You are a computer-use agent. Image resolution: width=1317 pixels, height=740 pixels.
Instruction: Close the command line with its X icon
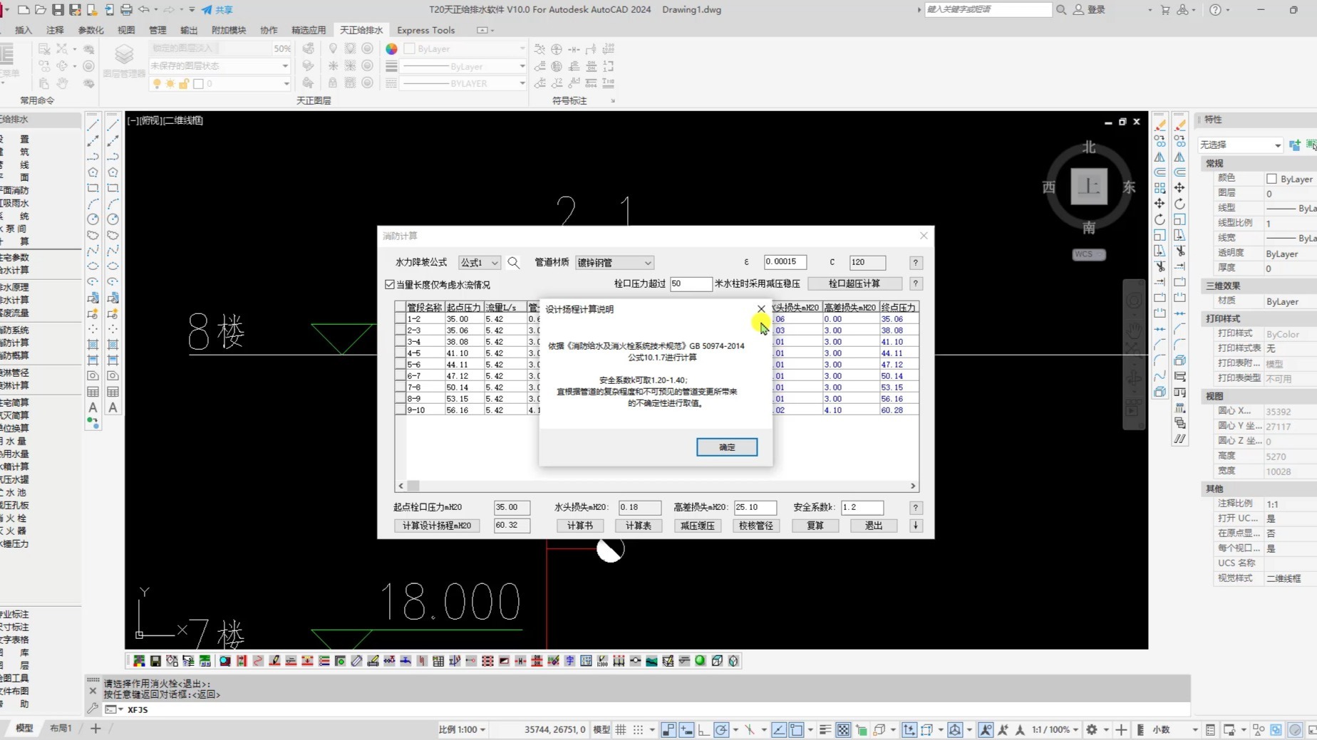[93, 691]
